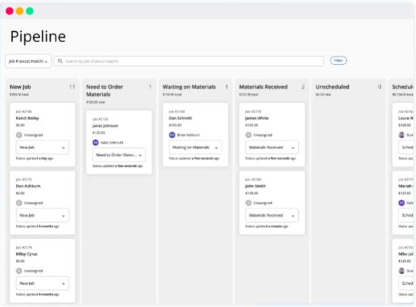Image resolution: width=416 pixels, height=307 pixels.
Task: Open Materials Received dropdown on James White card
Action: pos(272,147)
